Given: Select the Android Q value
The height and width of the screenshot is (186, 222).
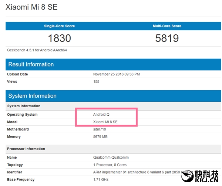Looking at the screenshot, I should coord(101,114).
